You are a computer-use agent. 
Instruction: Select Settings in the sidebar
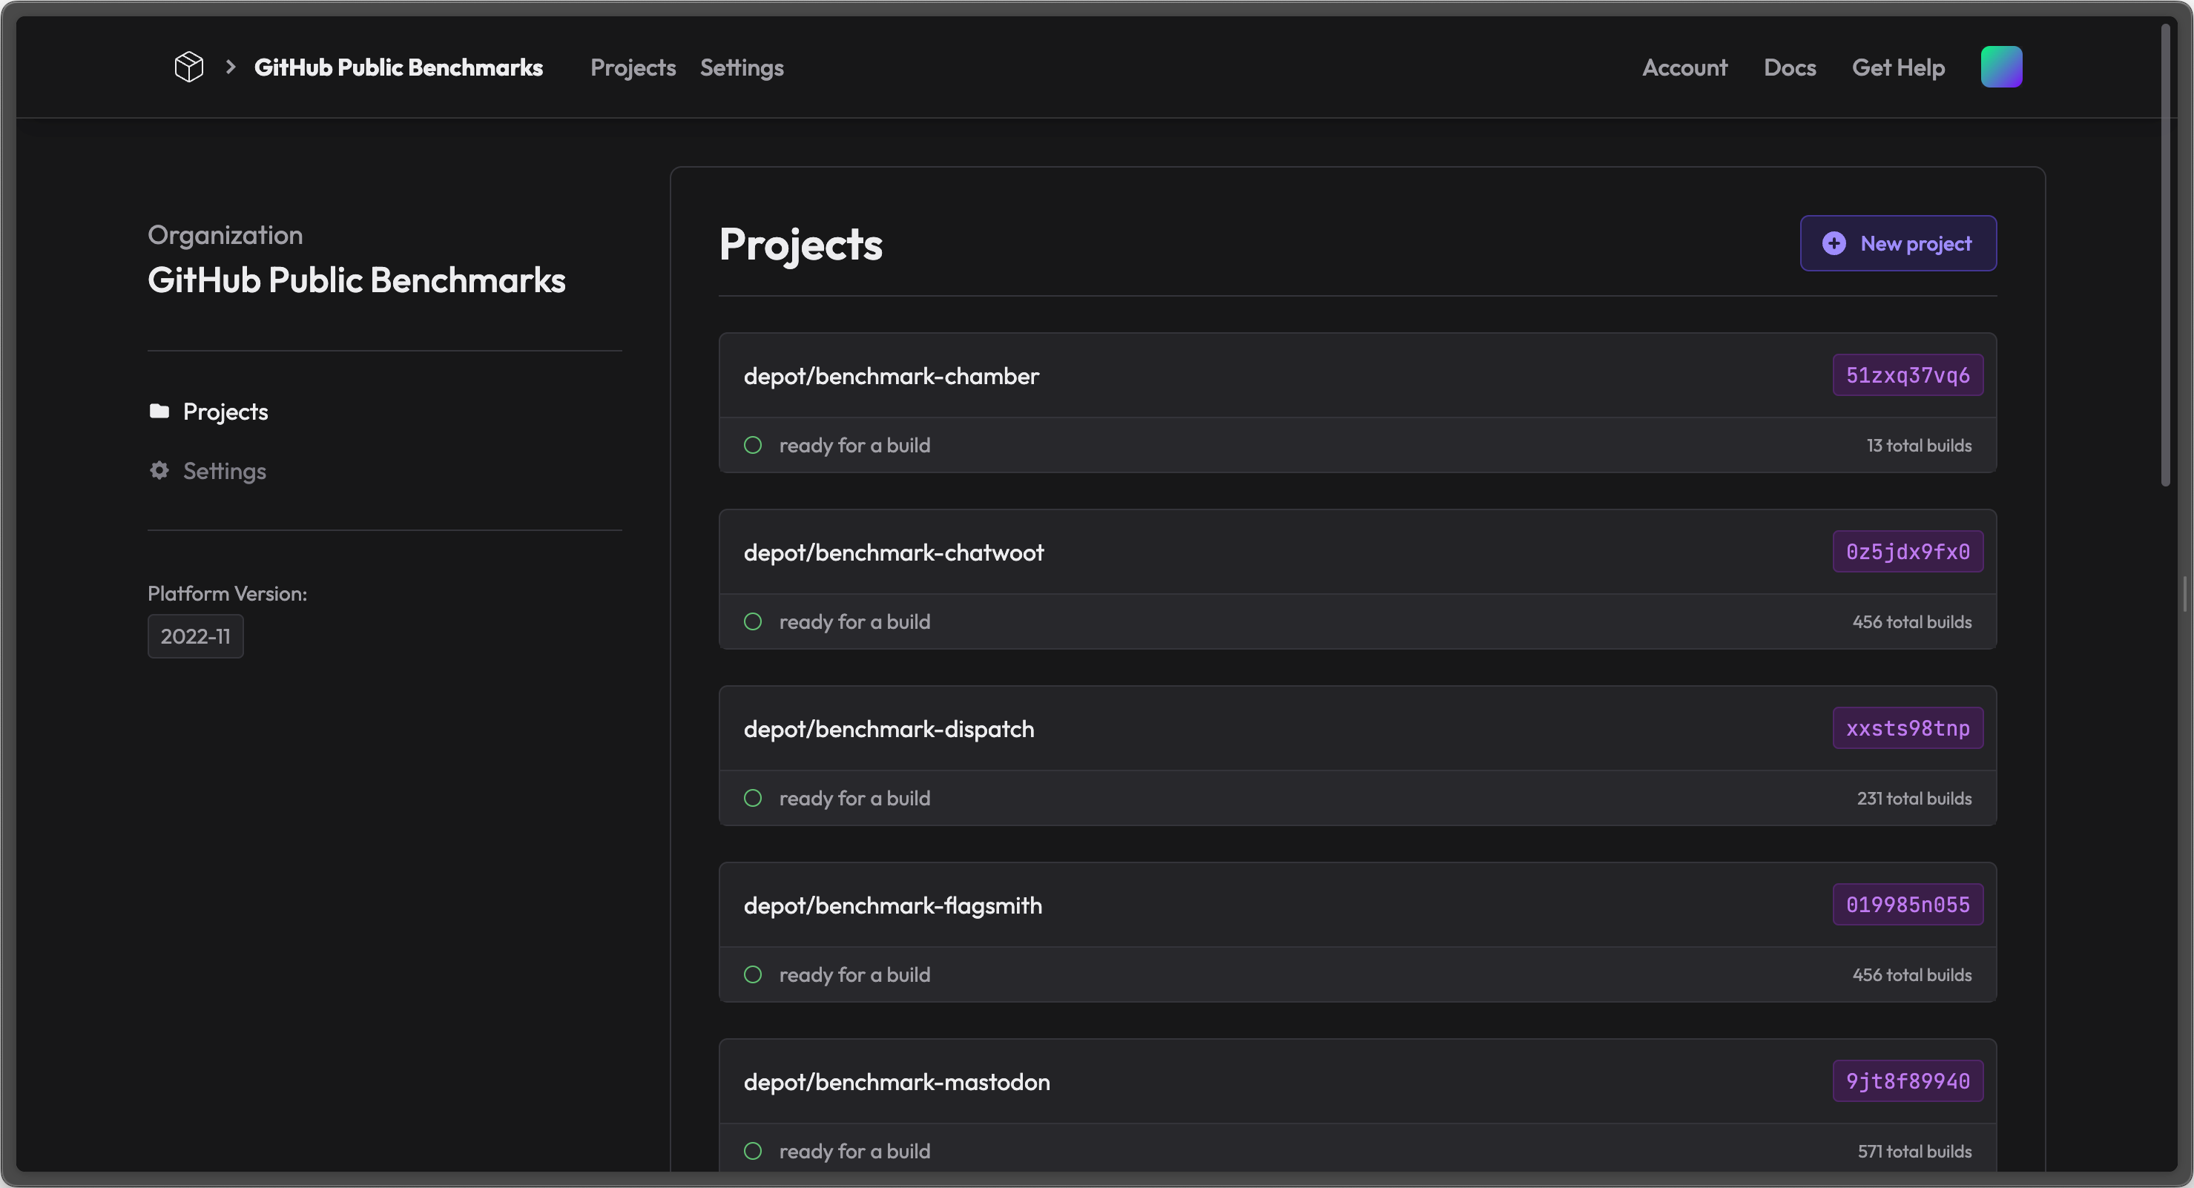(224, 471)
